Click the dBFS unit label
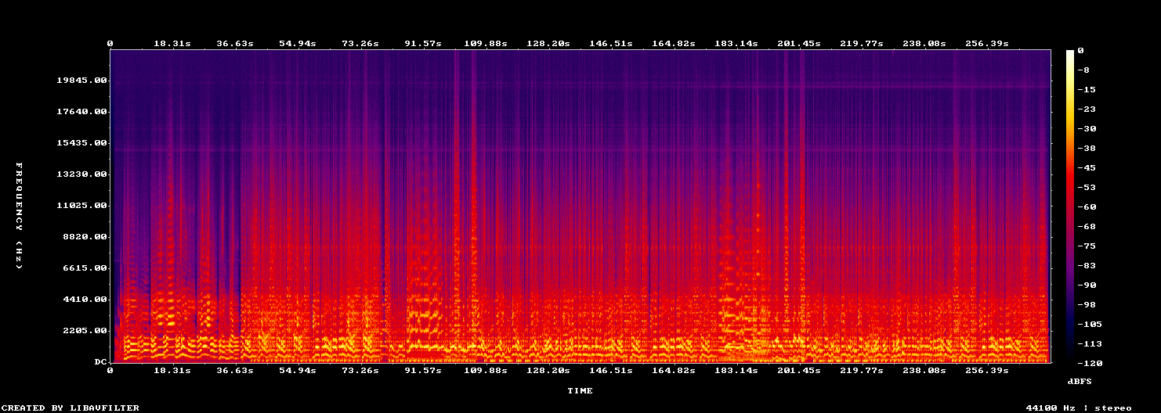 point(1080,381)
